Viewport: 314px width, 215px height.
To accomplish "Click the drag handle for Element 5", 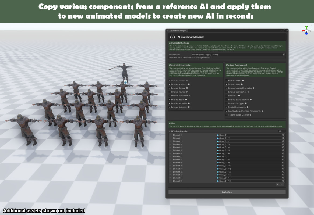I will point(170,150).
